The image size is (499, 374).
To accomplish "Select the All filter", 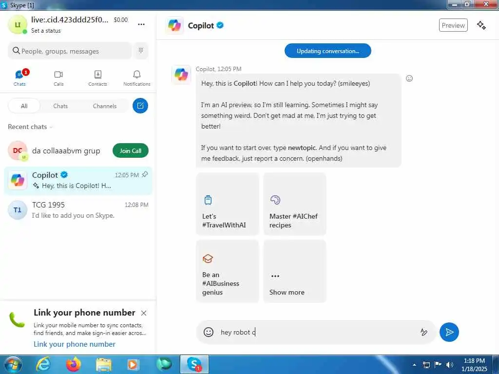I will click(24, 106).
